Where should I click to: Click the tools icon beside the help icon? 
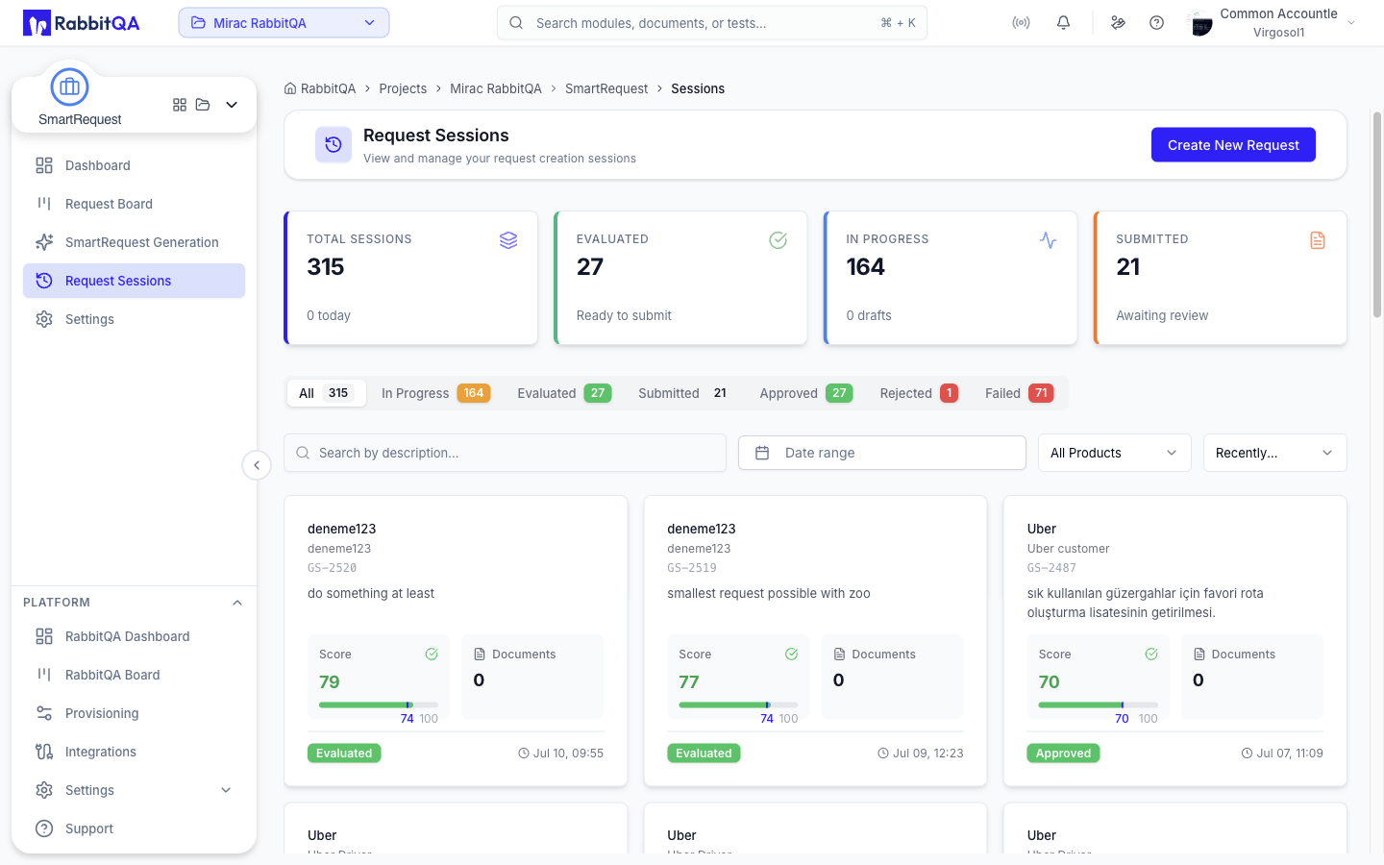pos(1118,23)
